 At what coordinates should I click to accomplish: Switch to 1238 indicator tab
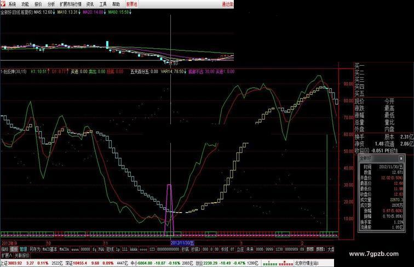[x=279, y=249]
